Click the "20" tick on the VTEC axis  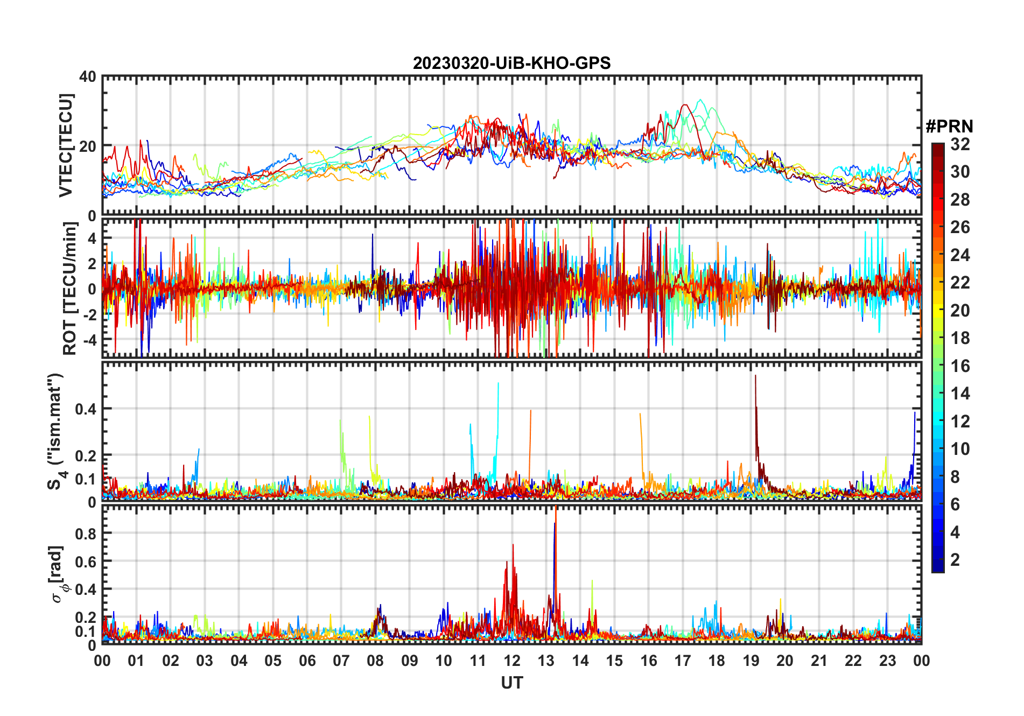tap(88, 146)
